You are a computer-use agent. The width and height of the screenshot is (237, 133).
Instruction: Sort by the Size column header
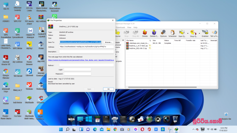coord(158,40)
